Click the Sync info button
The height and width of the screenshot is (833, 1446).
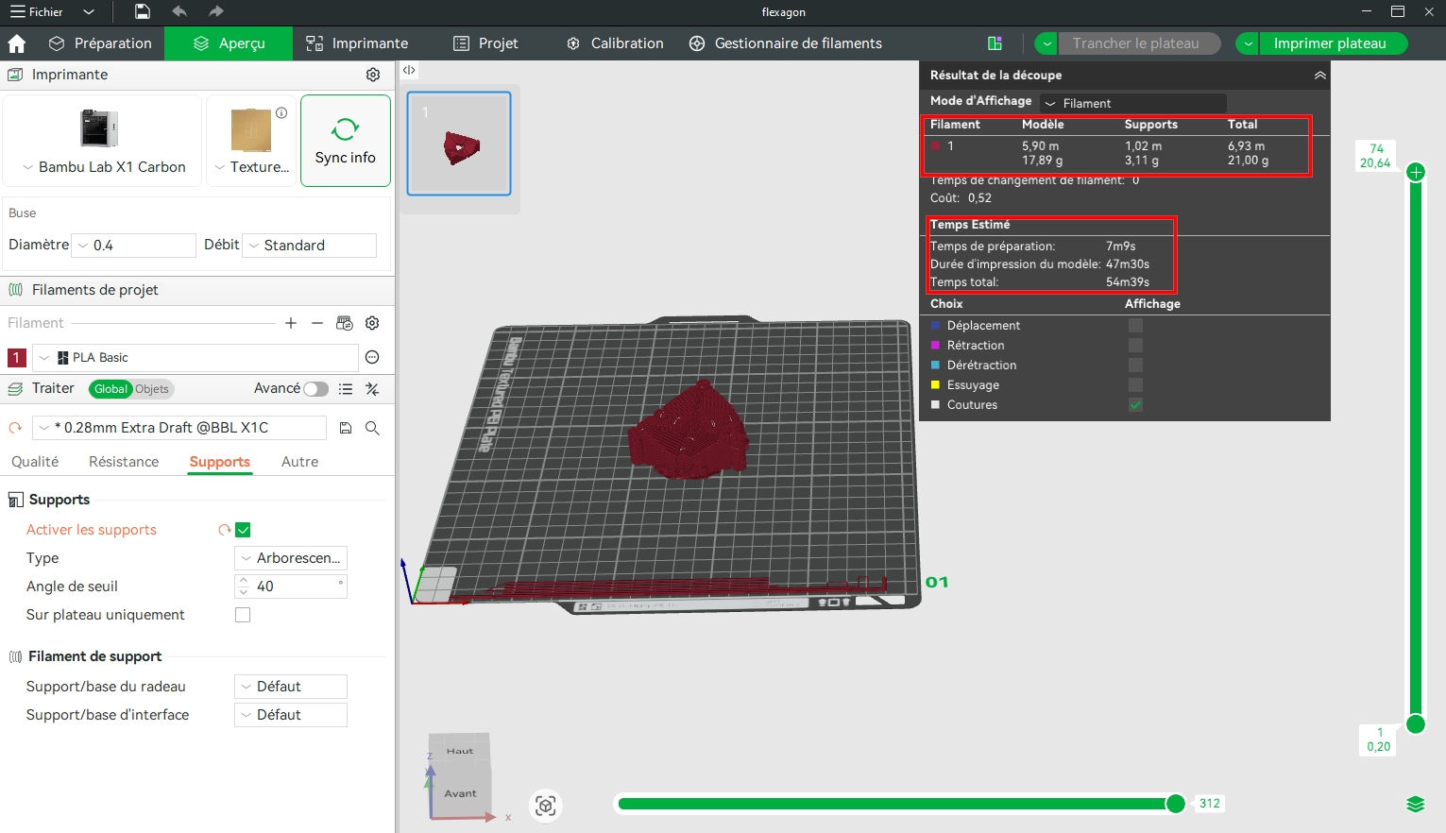point(346,141)
